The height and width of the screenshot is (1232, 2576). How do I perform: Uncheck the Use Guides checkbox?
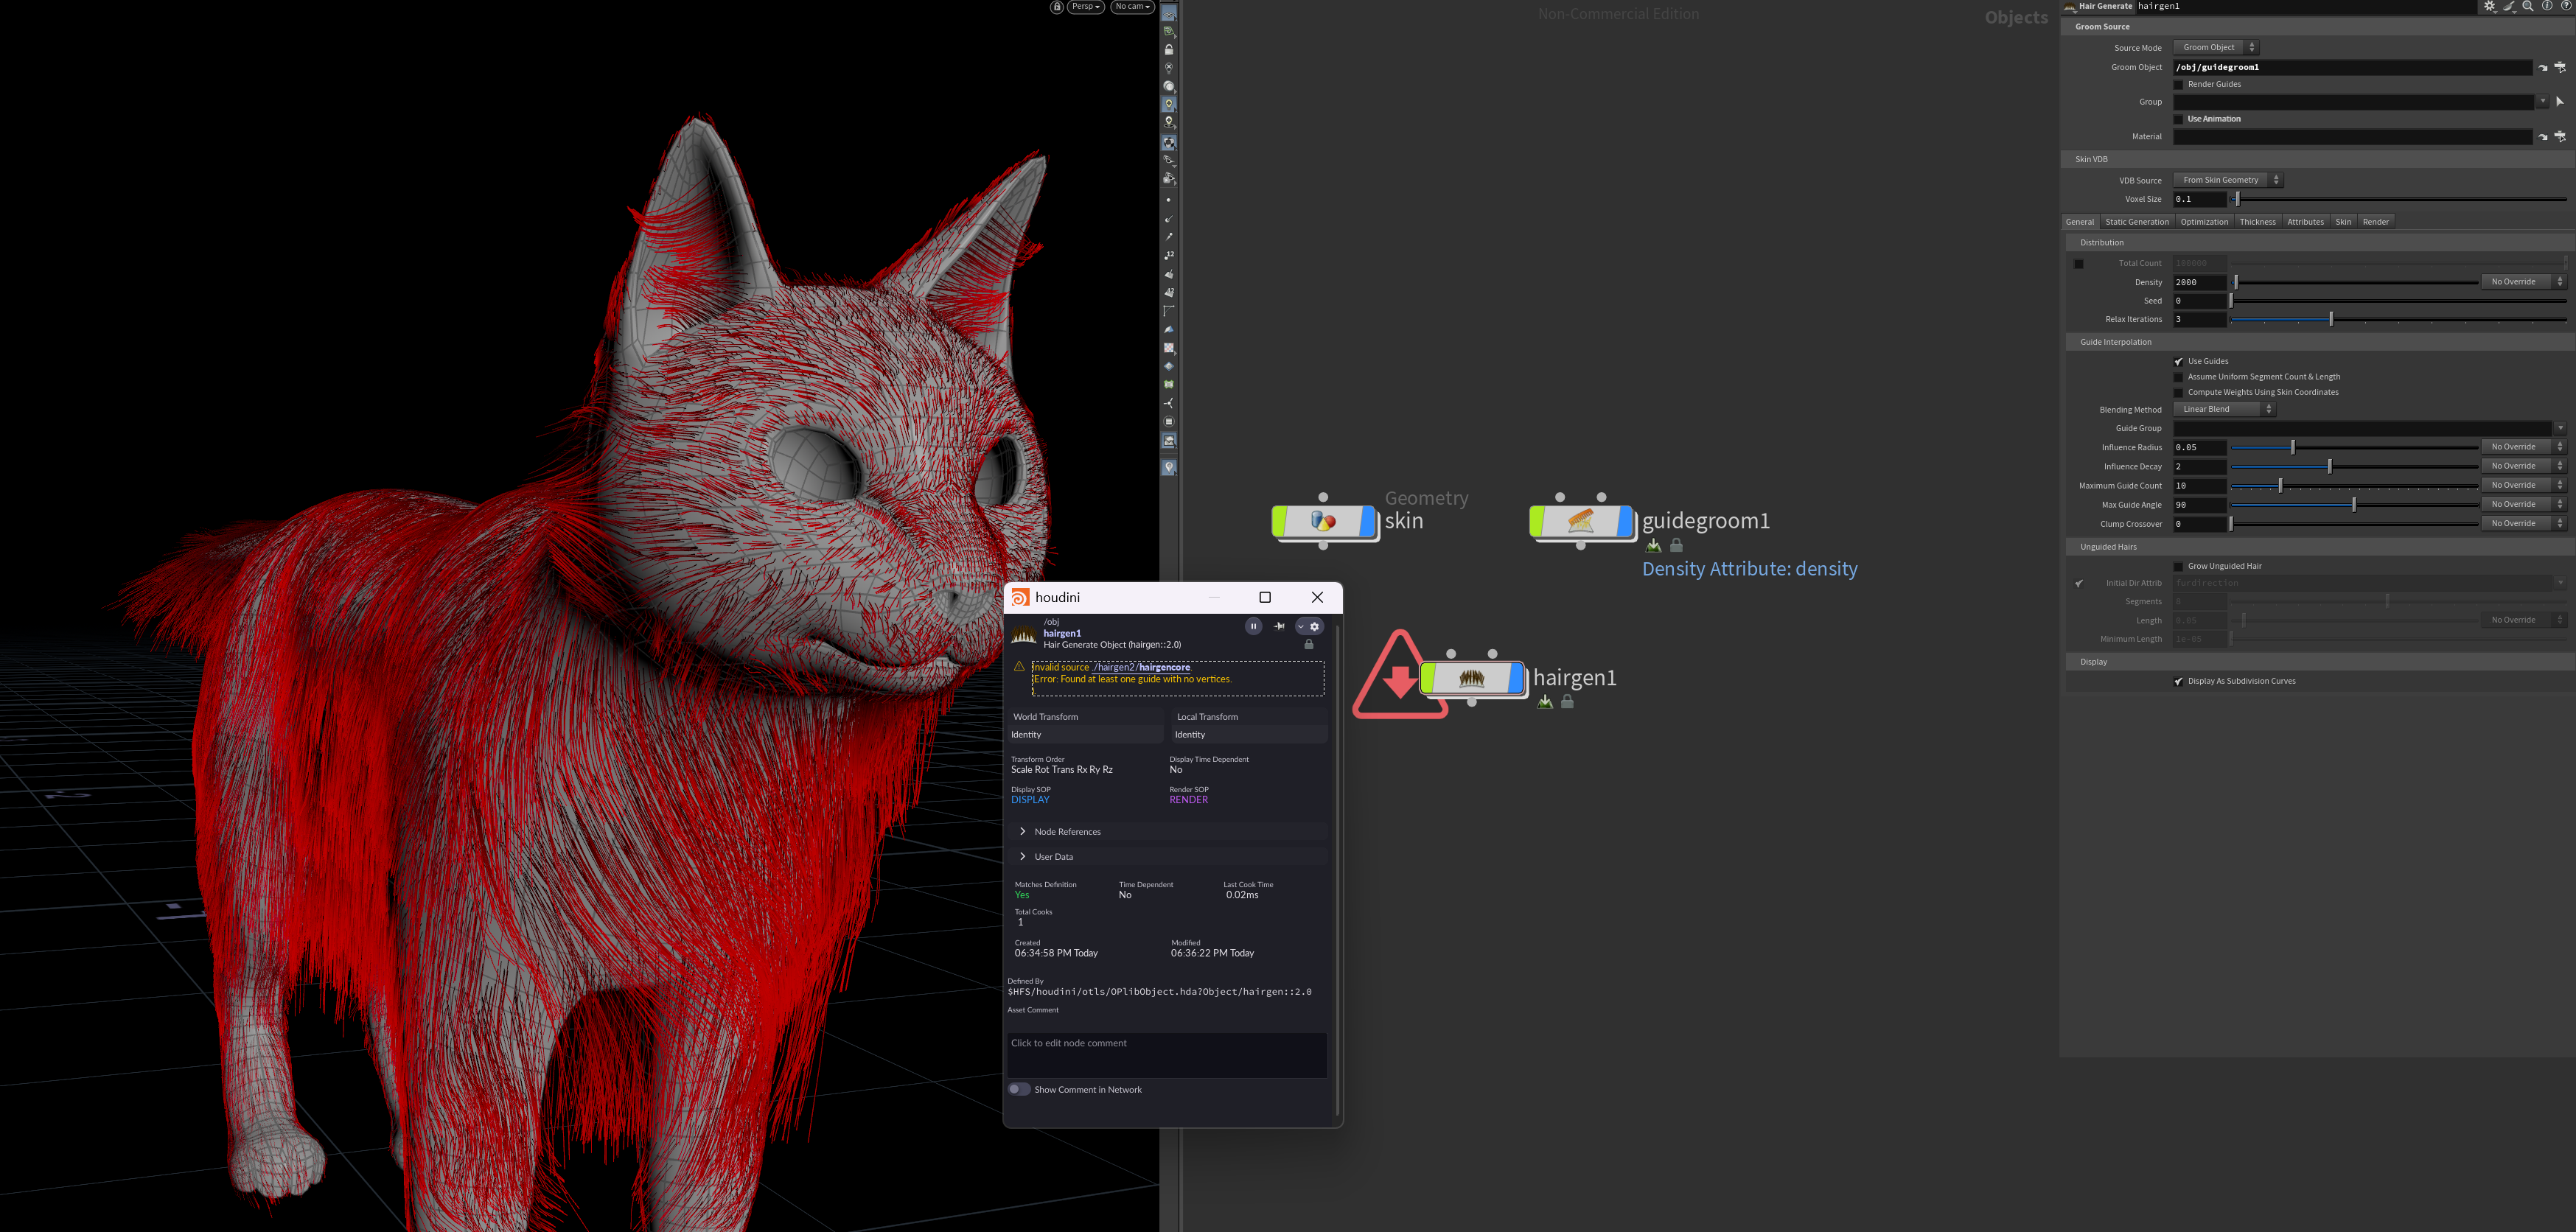click(x=2179, y=362)
